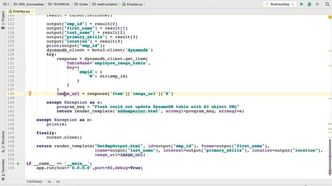Run the BusinessApp configuration with green play icon
This screenshot has width=332, height=186.
tap(301, 4)
